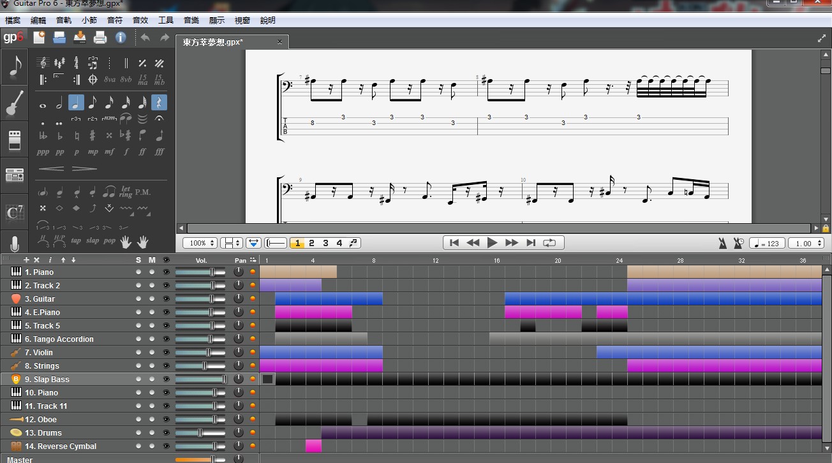
Task: Open tempo 123 setting box
Action: coord(768,243)
